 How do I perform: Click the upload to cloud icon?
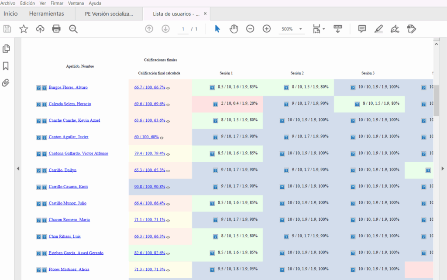click(40, 29)
